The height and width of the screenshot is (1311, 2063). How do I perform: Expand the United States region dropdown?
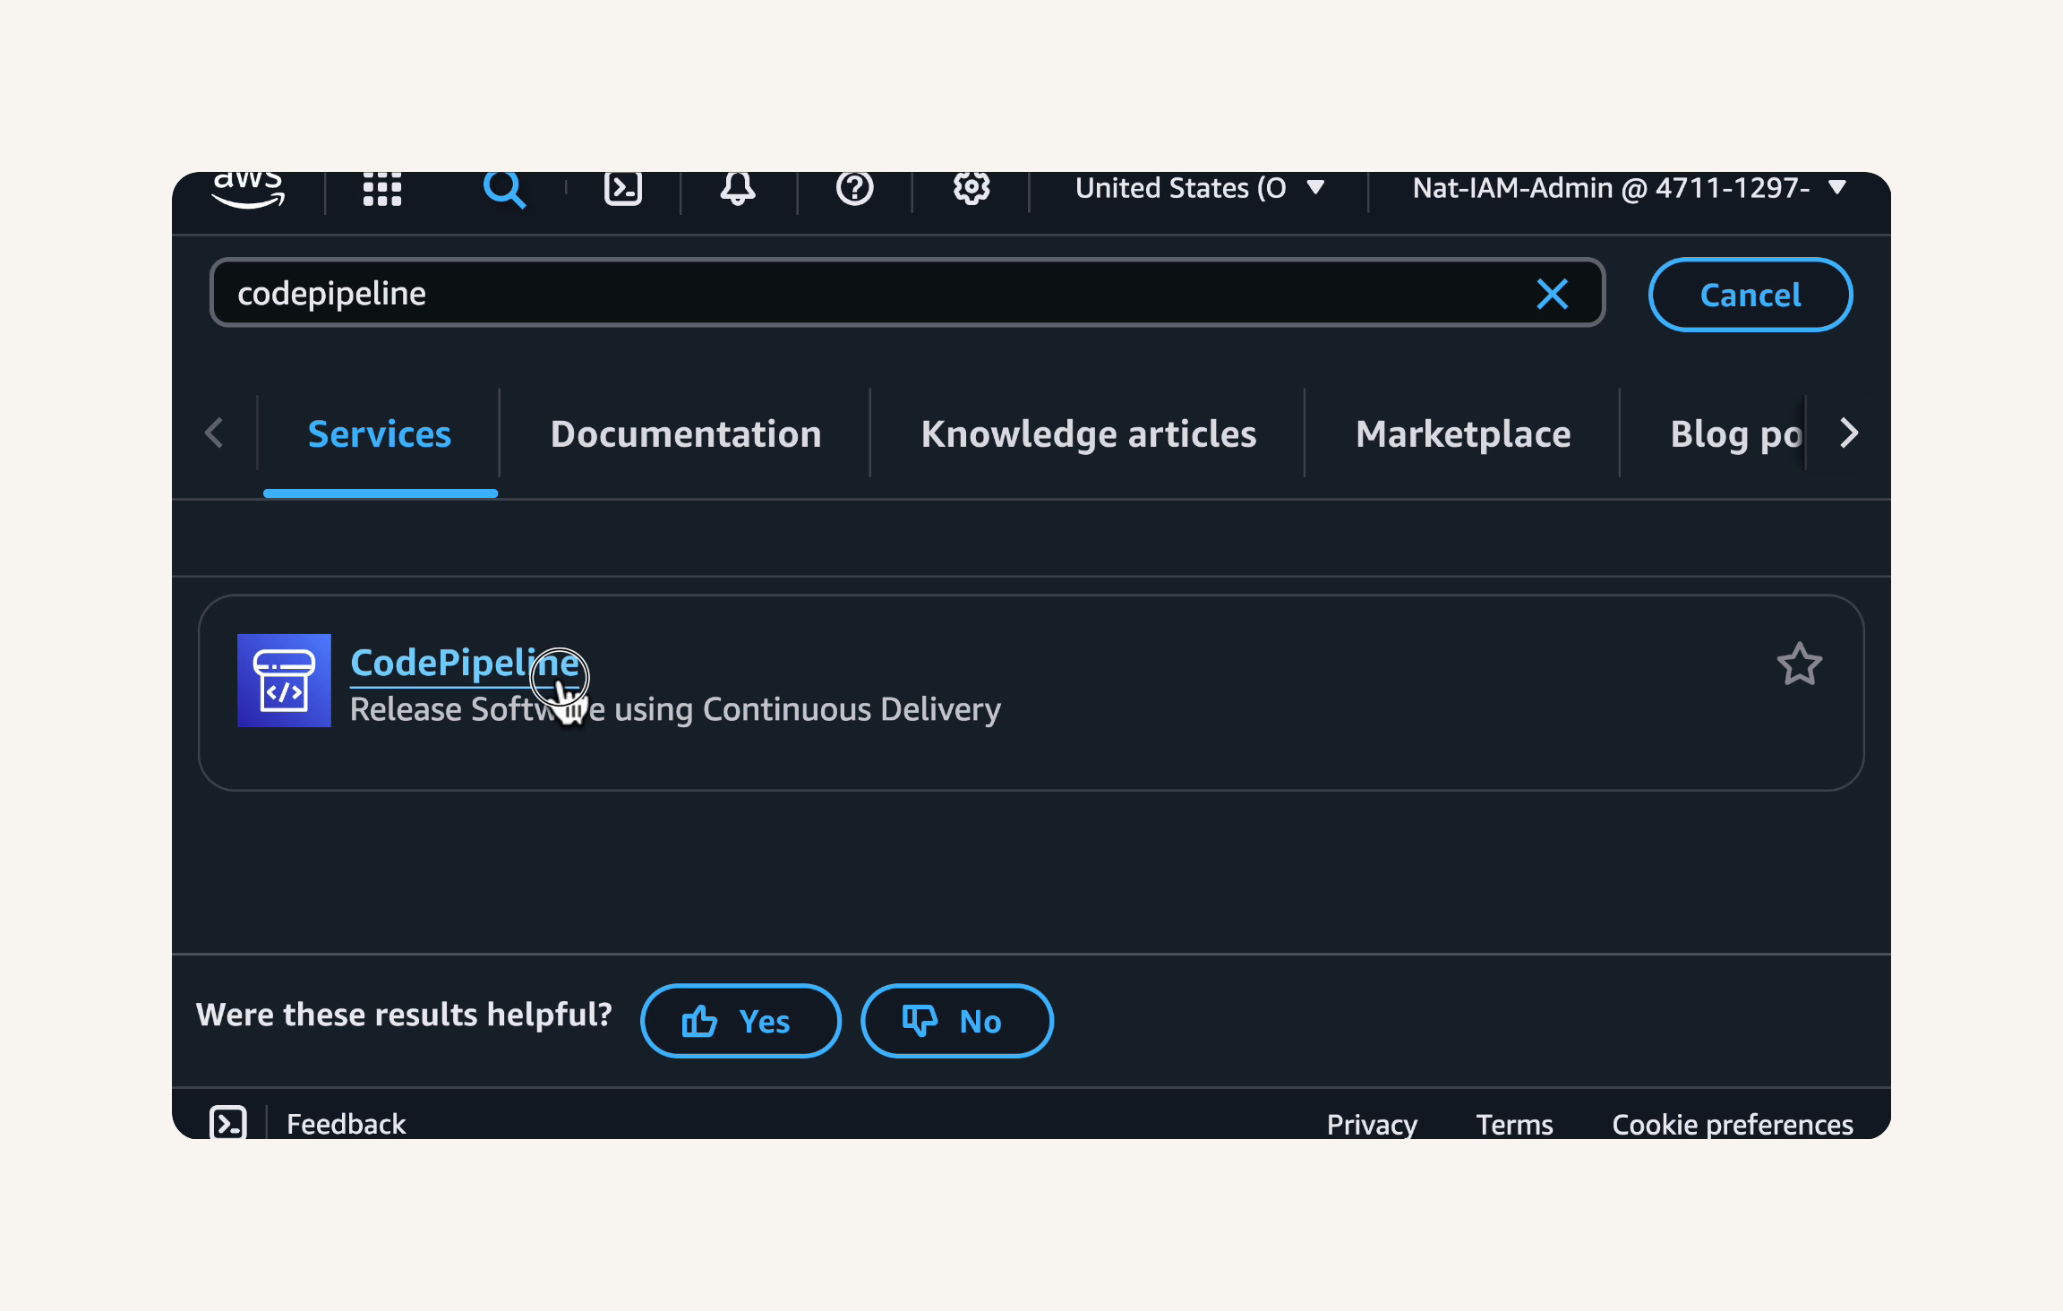[1200, 188]
